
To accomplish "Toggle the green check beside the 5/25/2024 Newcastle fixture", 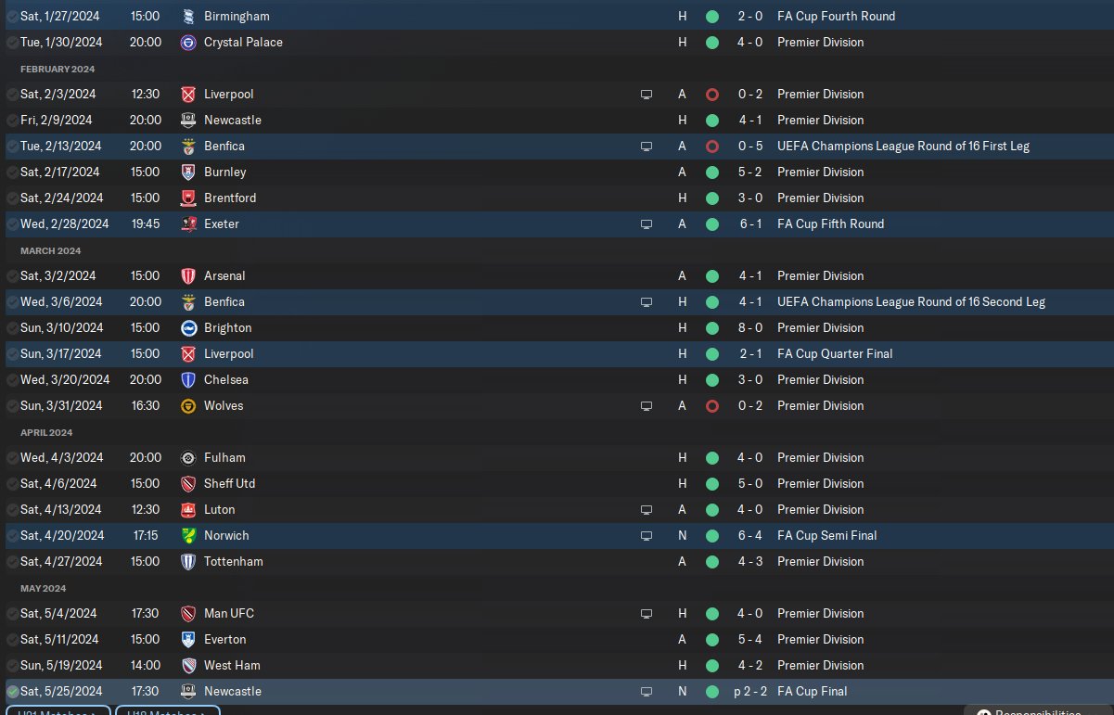I will point(12,691).
